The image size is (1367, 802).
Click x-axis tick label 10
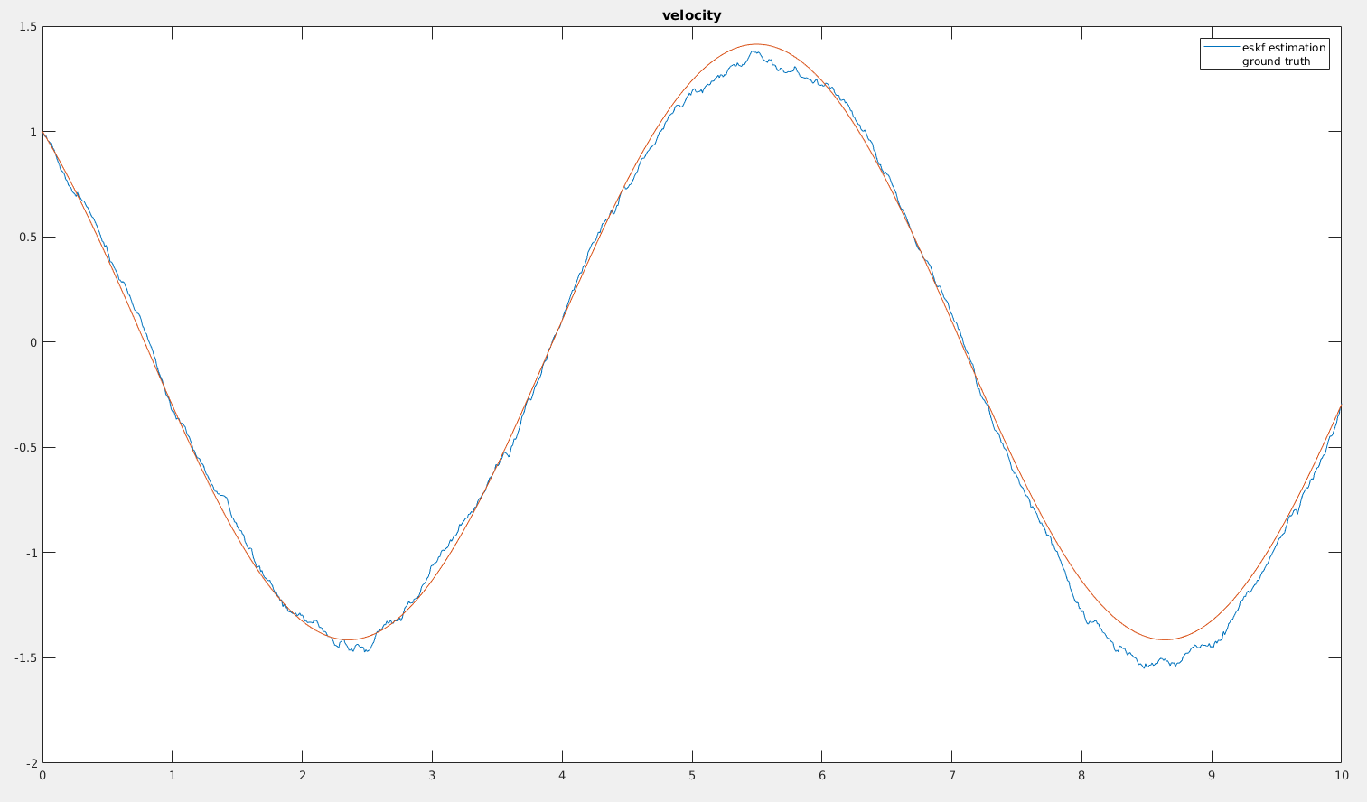(1342, 775)
